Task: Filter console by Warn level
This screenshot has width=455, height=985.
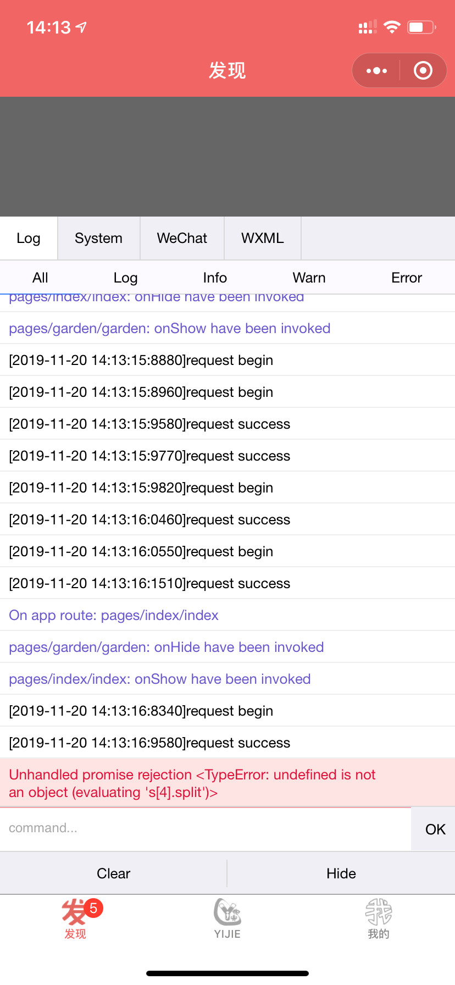Action: coord(309,278)
